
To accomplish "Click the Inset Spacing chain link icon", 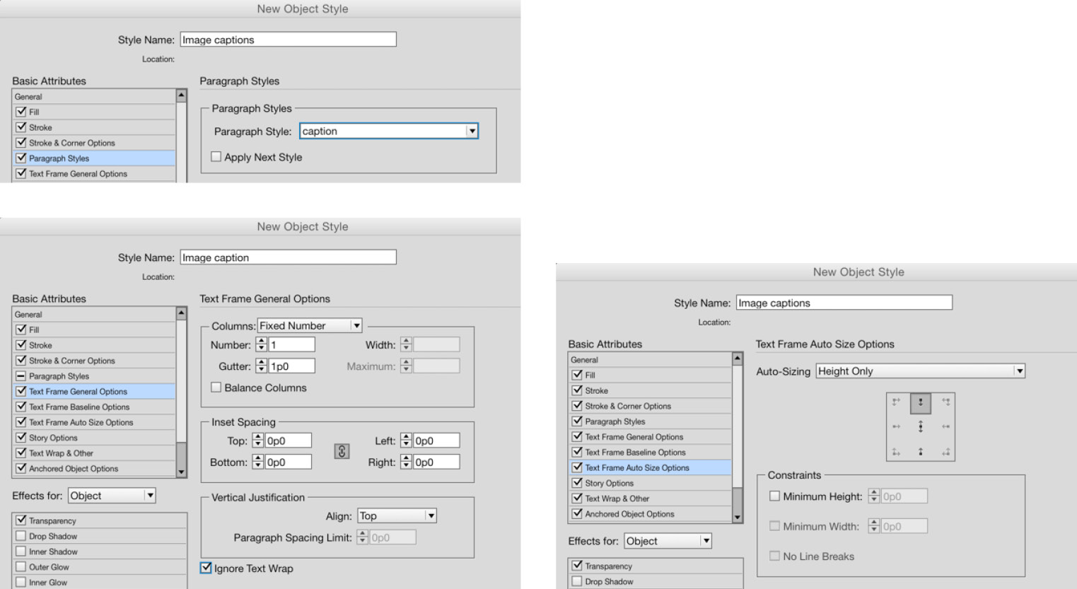I will (342, 451).
